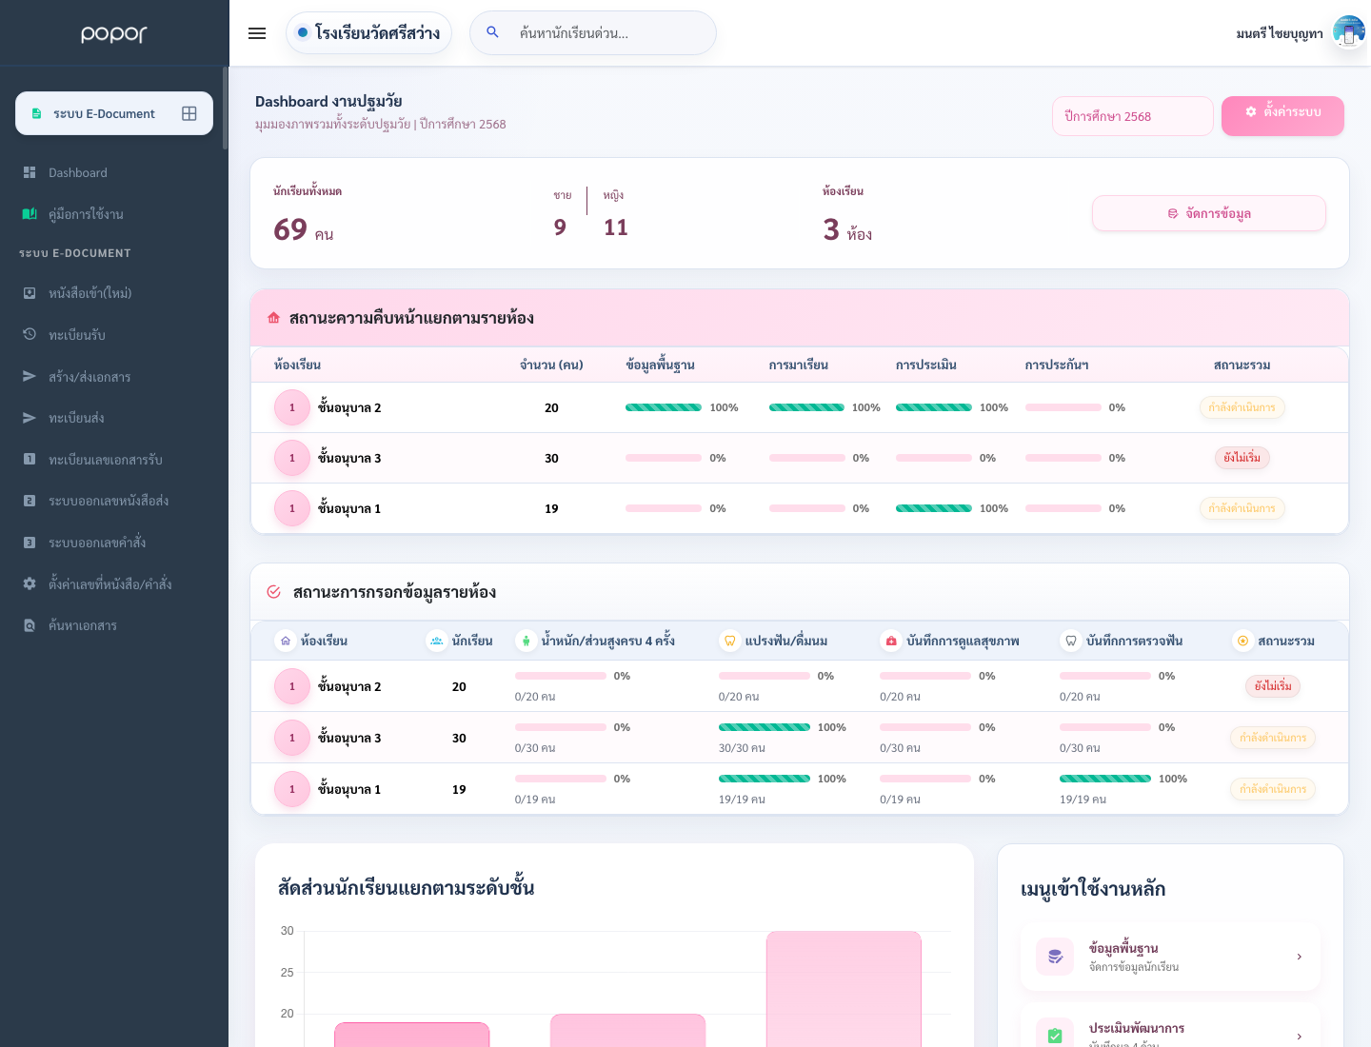Click the ระบบออกเลขหนังสือส่ง number icon
Viewport: 1371px width, 1047px height.
point(30,501)
